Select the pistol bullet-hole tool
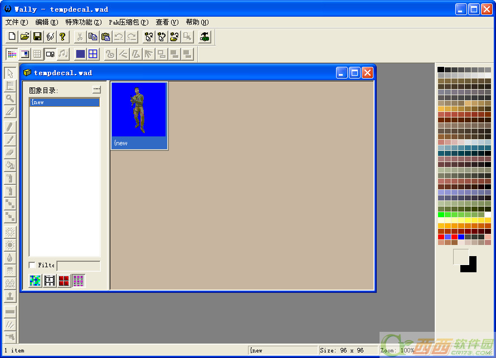This screenshot has height=358, width=496. (x=10, y=337)
